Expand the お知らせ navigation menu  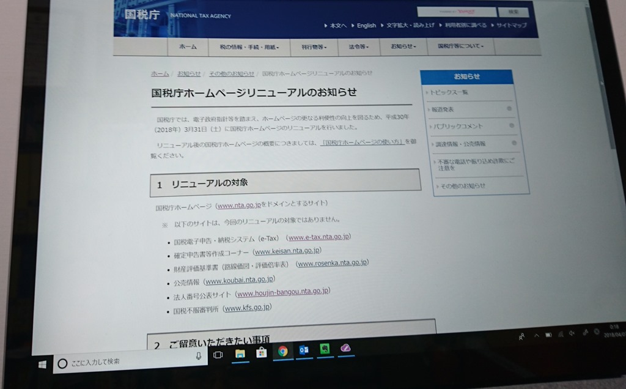(x=403, y=46)
